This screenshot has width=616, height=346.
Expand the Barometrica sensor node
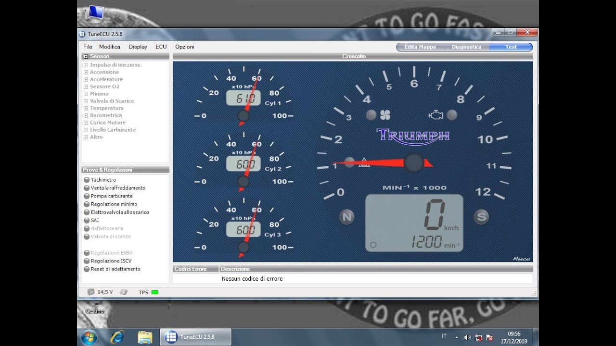(86, 115)
